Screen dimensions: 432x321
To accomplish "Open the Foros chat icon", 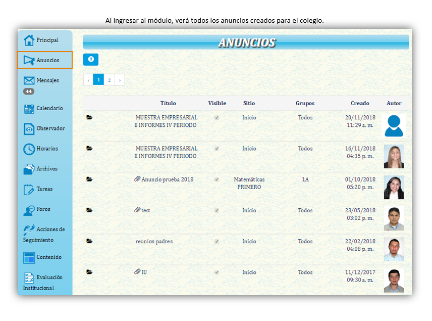I will (29, 210).
